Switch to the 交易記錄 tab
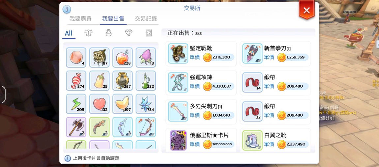 [146, 18]
